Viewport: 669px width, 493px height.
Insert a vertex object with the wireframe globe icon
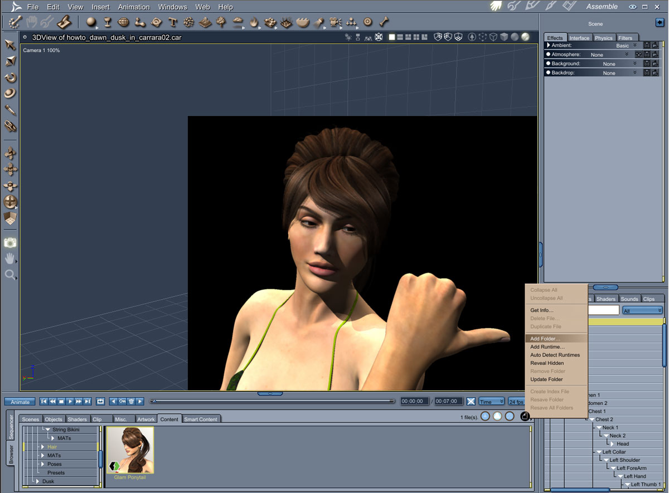(123, 22)
